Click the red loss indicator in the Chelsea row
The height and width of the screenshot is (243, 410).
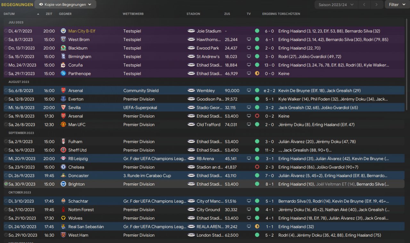(x=257, y=167)
